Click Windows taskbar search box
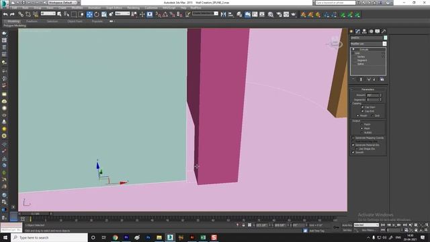Image resolution: width=430 pixels, height=242 pixels. [x=49, y=237]
